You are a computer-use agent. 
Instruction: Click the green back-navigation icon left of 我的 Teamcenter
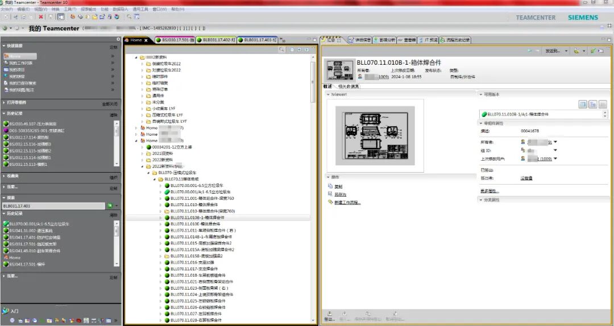(5, 28)
